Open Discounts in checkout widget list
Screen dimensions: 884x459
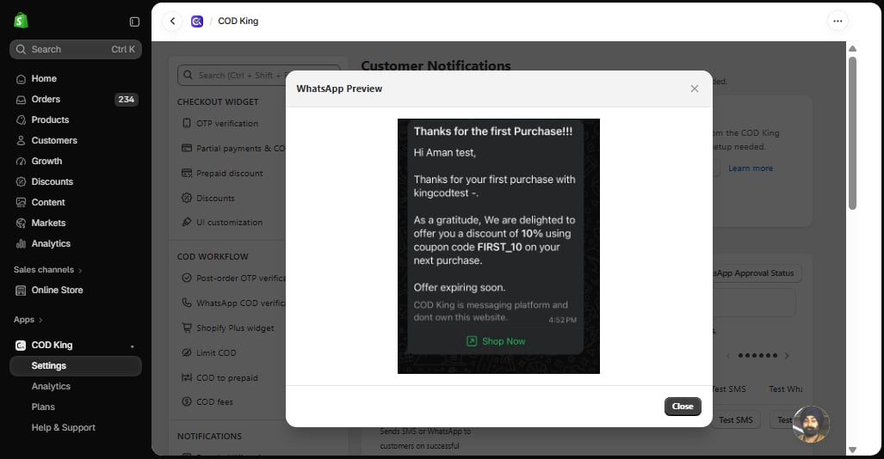[x=215, y=199]
